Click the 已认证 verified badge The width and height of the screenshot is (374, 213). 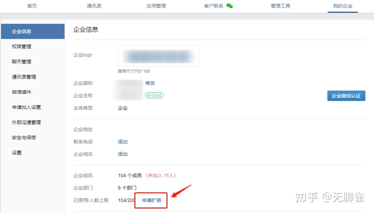pos(154,95)
